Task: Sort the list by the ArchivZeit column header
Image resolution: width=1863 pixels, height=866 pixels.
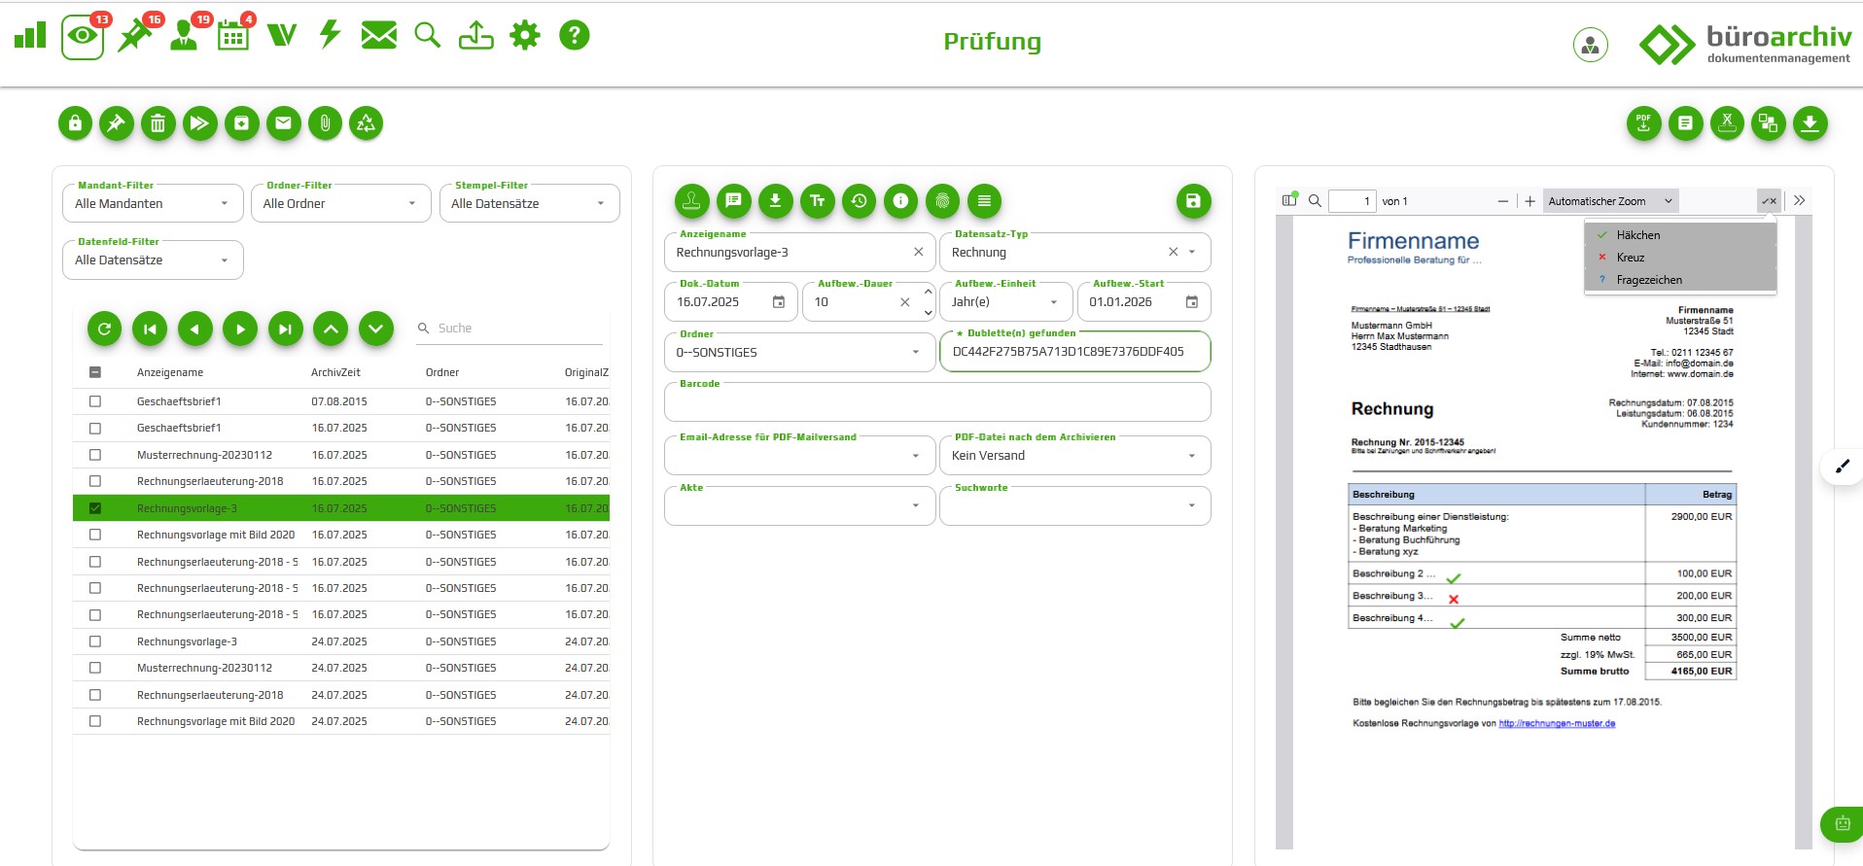Action: click(335, 372)
